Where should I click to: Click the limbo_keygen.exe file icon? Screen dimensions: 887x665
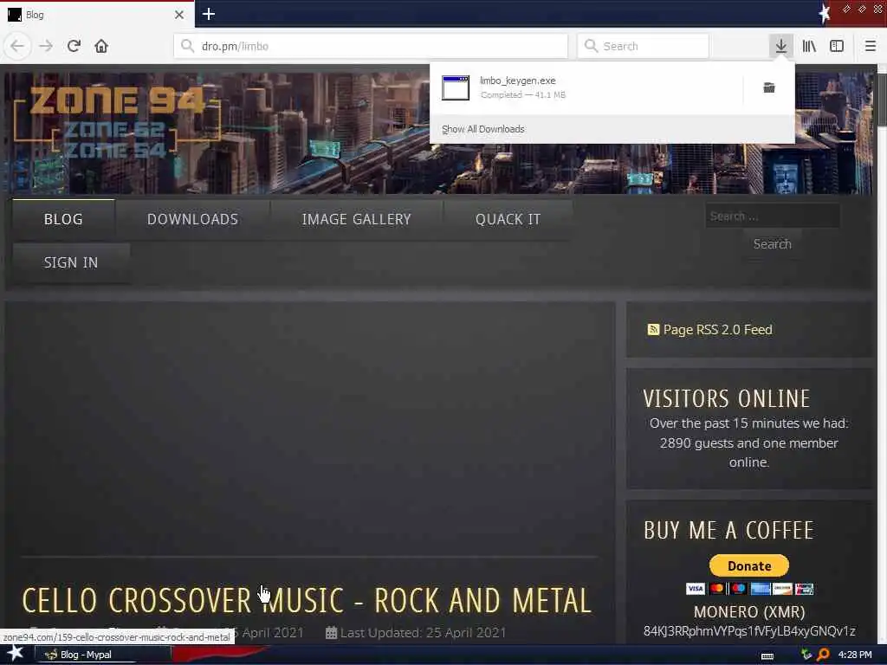click(x=456, y=87)
